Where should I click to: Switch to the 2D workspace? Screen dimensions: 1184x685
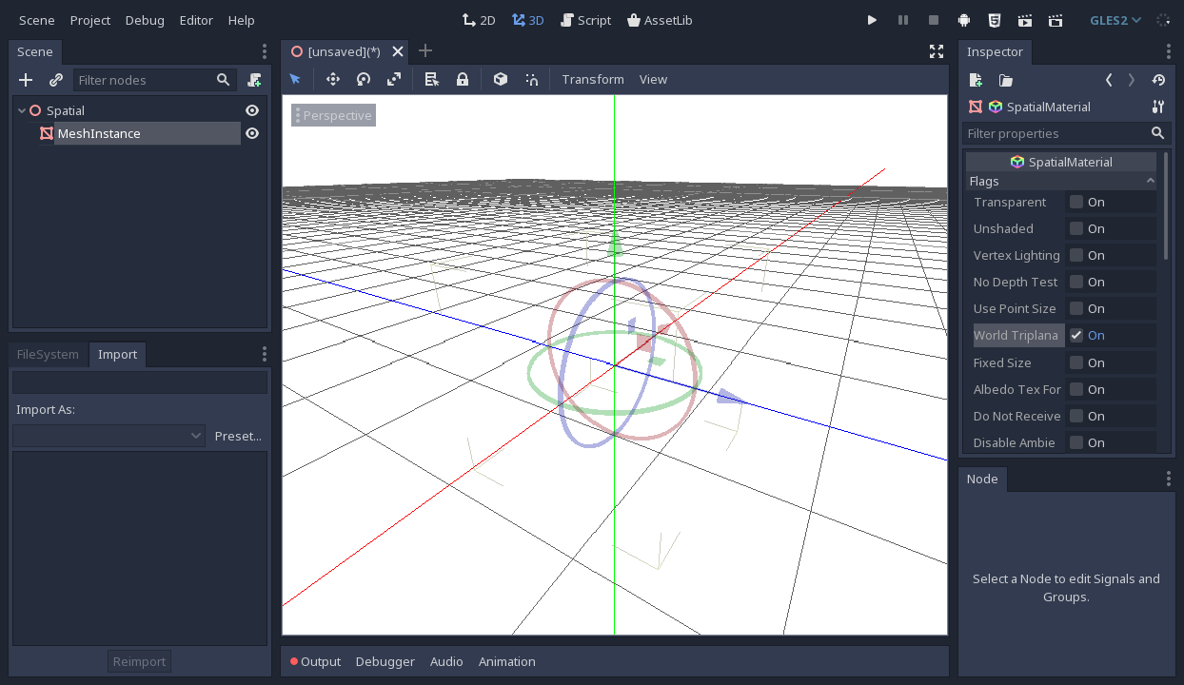[x=479, y=19]
